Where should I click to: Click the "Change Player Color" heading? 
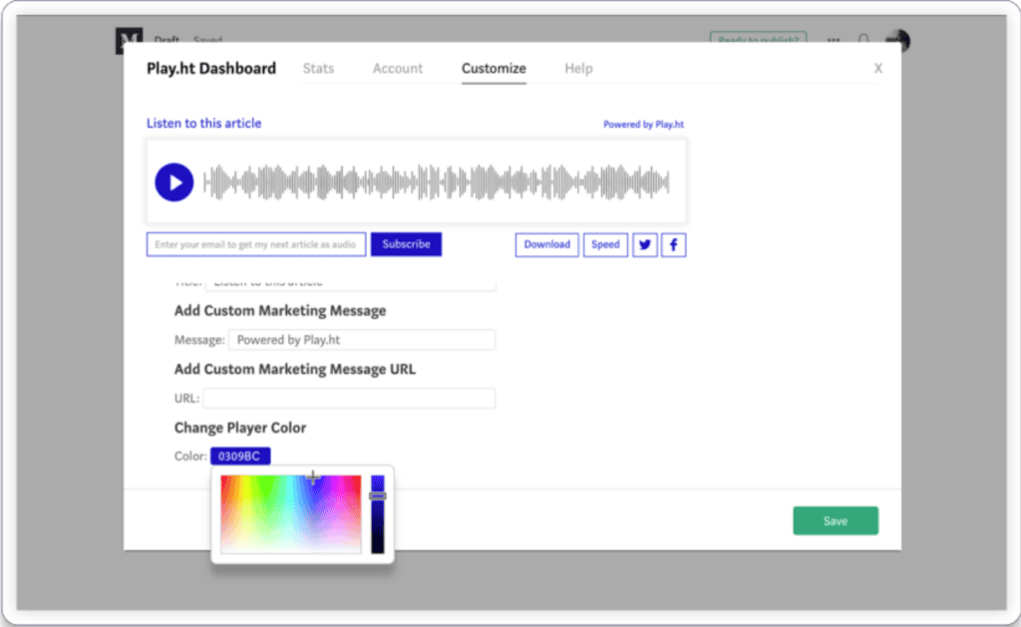240,428
